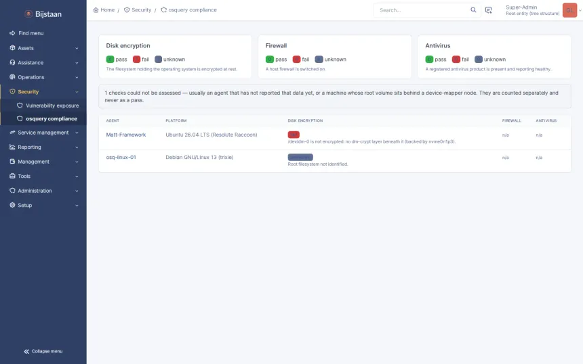Click 'Ubuntu 26.04 LTS (Resolute Raccoon)' cell
The height and width of the screenshot is (364, 583).
tap(212, 135)
